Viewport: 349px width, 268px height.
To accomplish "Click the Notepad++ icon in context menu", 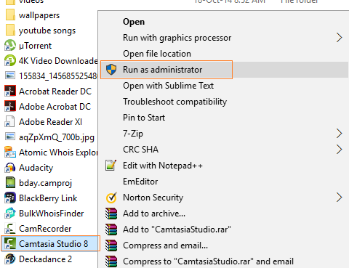I will tap(111, 166).
